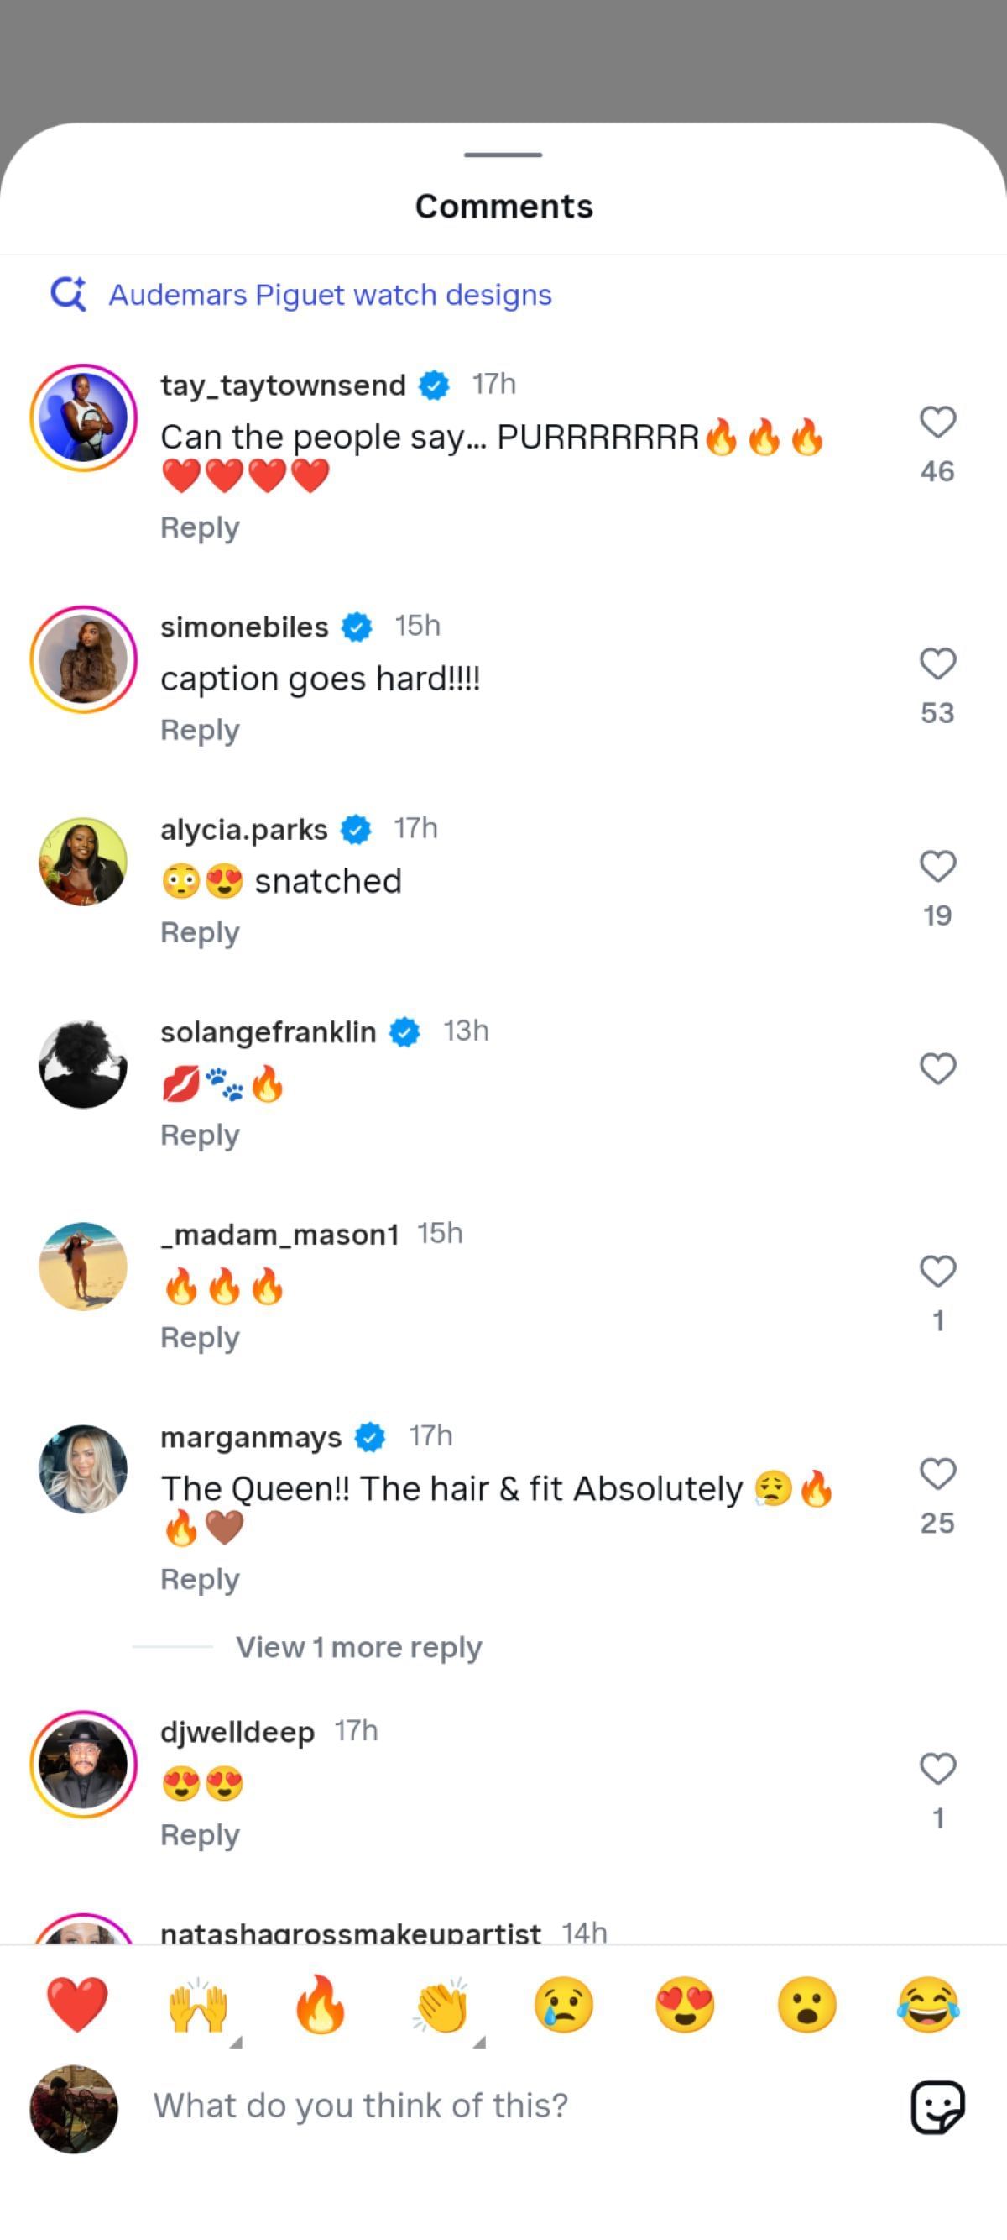Send the heart-eyes emoji reaction
Image resolution: width=1007 pixels, height=2240 pixels.
coord(685,2004)
